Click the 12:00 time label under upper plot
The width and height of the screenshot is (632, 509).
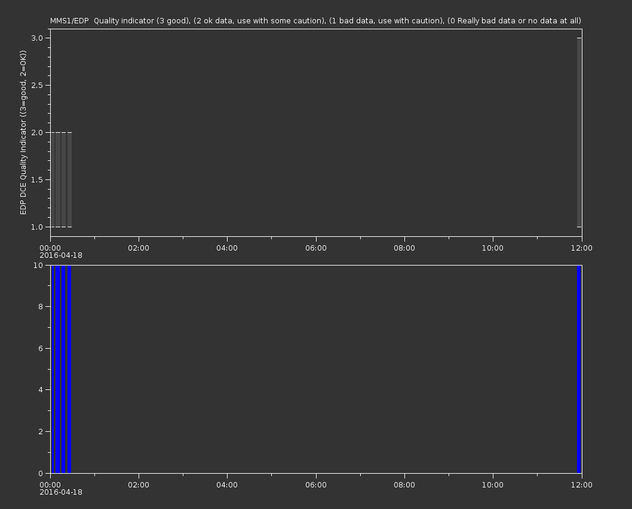coord(582,248)
